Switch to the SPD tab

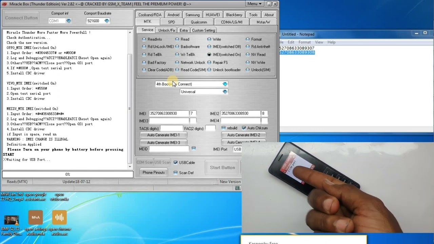(x=172, y=22)
